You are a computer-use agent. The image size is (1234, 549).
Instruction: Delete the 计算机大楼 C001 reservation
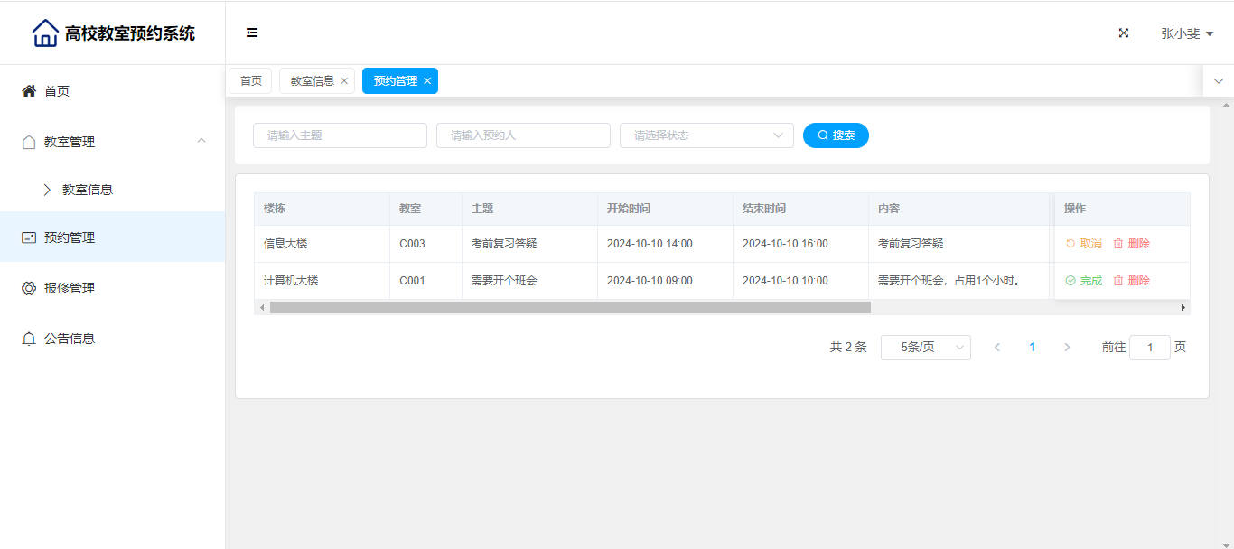(1131, 281)
